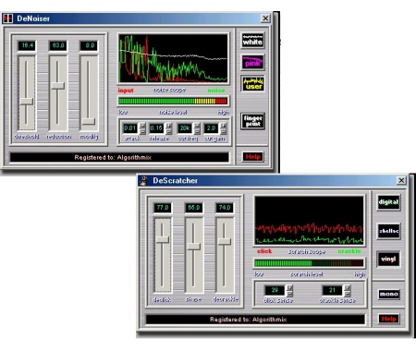
Task: Click the green noise label under noise scope
Action: pyautogui.click(x=216, y=91)
